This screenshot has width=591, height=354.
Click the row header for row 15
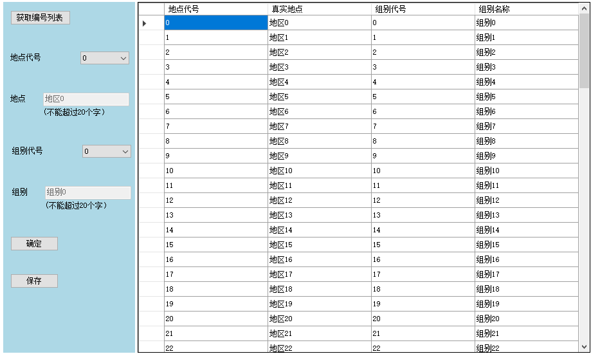tap(151, 245)
